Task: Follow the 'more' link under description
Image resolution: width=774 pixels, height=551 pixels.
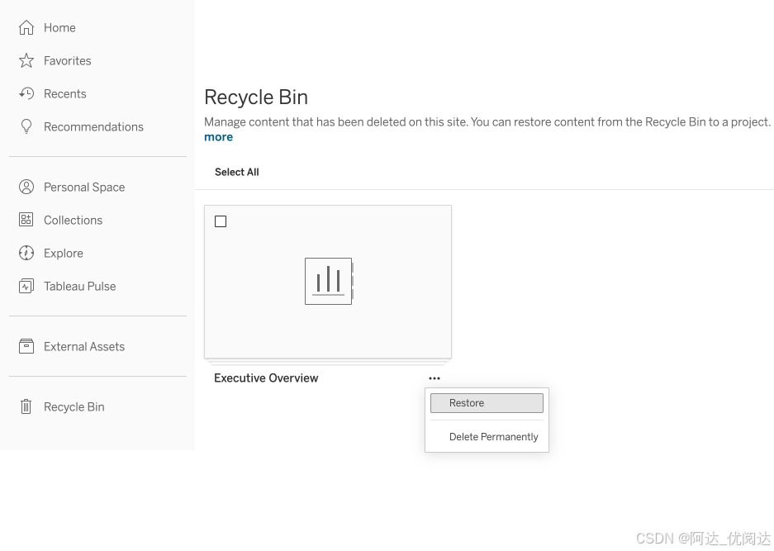Action: click(x=219, y=137)
